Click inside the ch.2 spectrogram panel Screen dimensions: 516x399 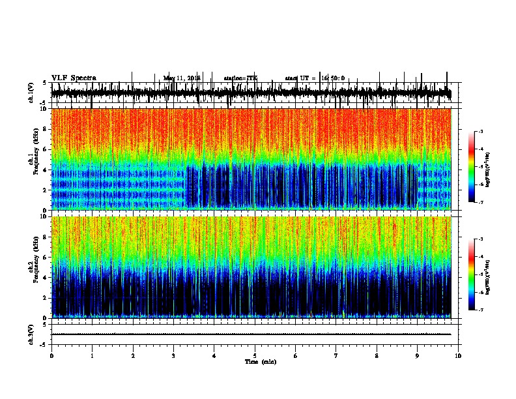point(251,267)
